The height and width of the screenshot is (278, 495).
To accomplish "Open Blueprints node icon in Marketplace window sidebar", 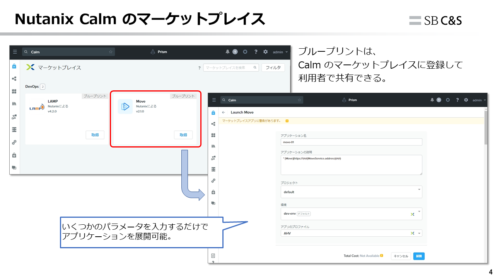I will pos(14,79).
